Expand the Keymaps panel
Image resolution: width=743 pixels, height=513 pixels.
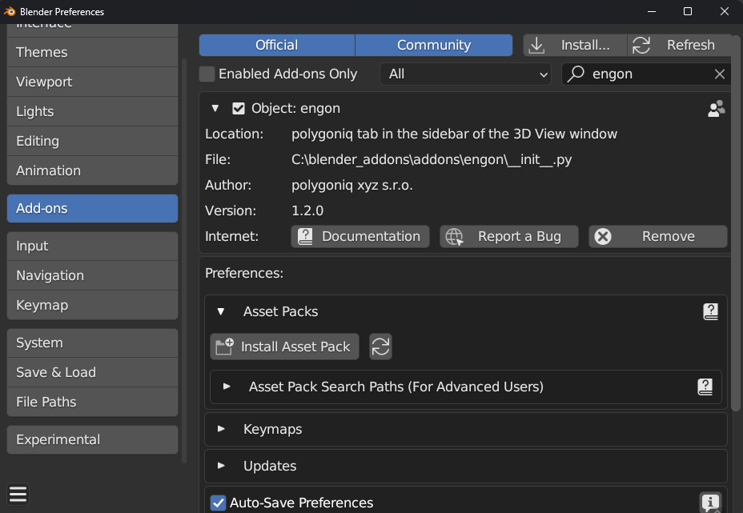[221, 429]
